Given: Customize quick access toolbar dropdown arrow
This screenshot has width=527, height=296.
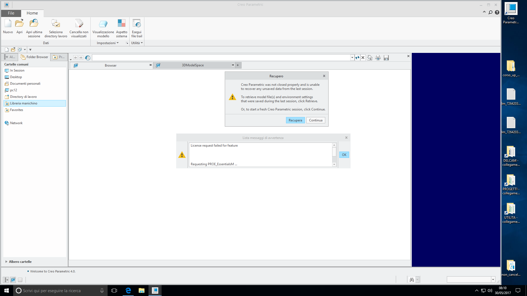Looking at the screenshot, I should pos(30,50).
